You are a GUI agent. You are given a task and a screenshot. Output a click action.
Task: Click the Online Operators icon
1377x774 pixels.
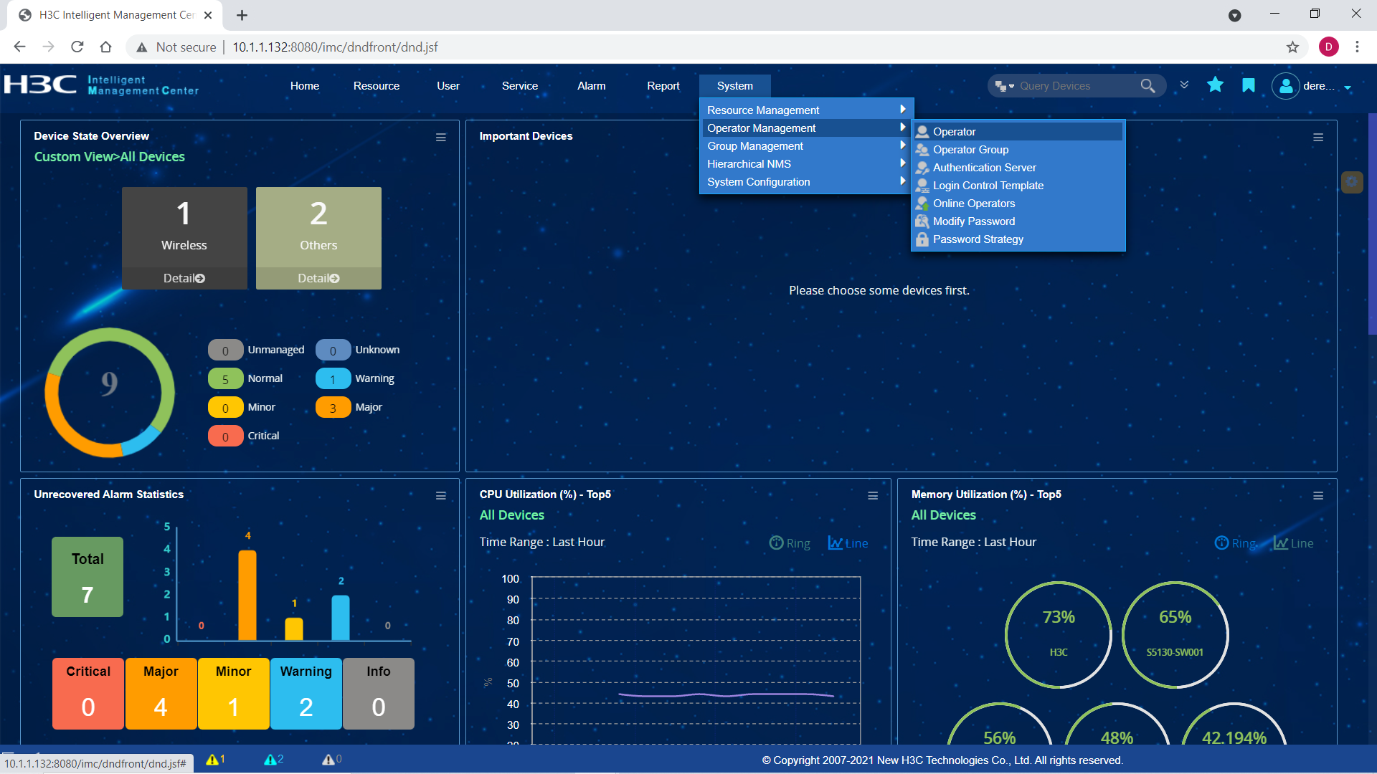922,204
